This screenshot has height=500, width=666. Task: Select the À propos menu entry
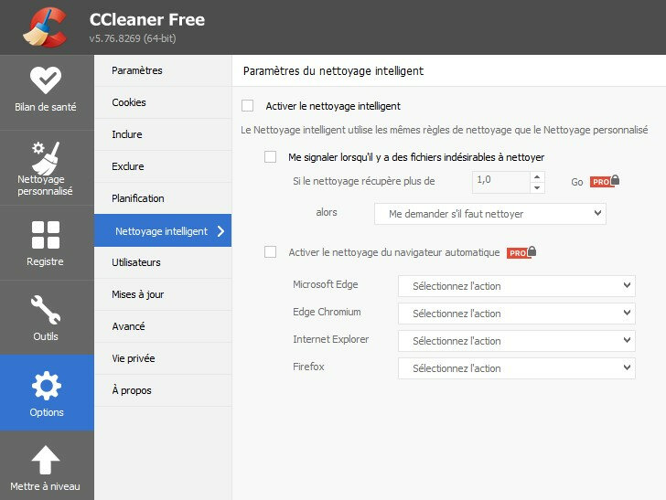pyautogui.click(x=132, y=390)
